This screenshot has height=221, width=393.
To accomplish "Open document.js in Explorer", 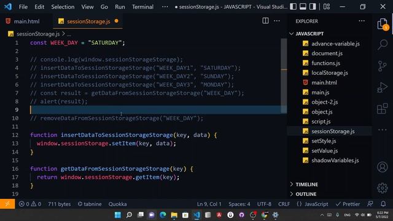I will click(x=327, y=53).
